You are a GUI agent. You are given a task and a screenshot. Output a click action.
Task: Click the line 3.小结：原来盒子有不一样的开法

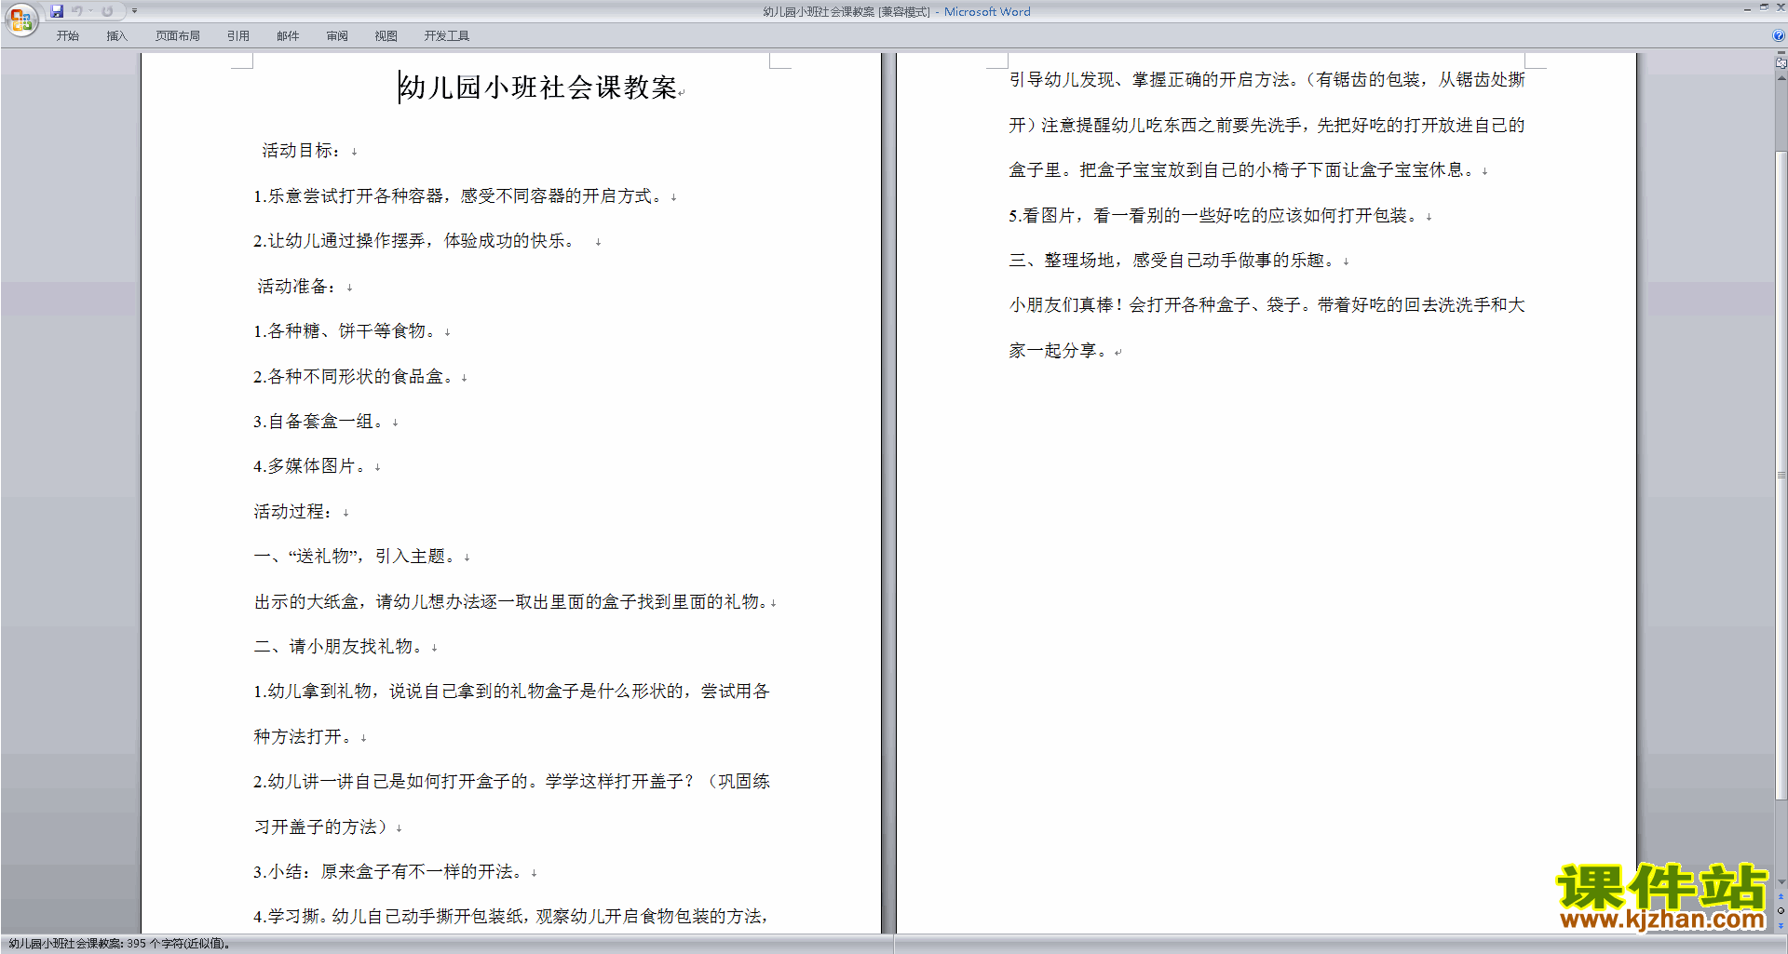[390, 872]
